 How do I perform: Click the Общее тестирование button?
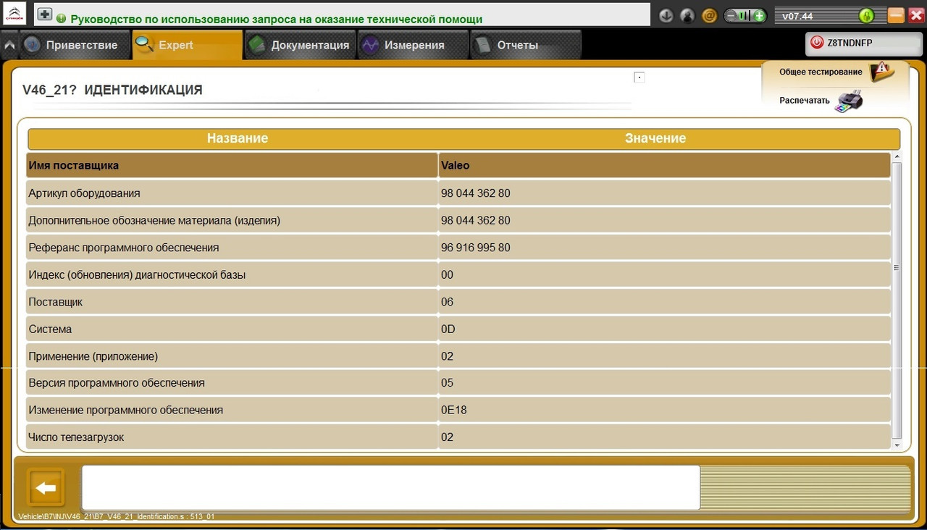point(836,72)
